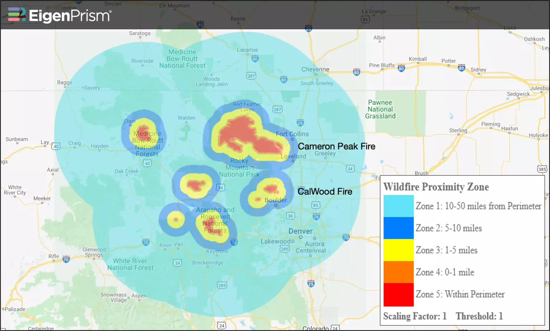Click the Denver city label on map

(x=301, y=231)
